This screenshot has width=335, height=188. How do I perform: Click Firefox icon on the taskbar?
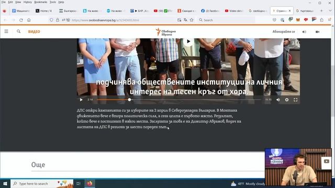(x=90, y=183)
